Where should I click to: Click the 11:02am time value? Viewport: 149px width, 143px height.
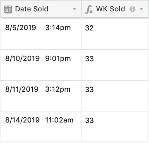59,120
